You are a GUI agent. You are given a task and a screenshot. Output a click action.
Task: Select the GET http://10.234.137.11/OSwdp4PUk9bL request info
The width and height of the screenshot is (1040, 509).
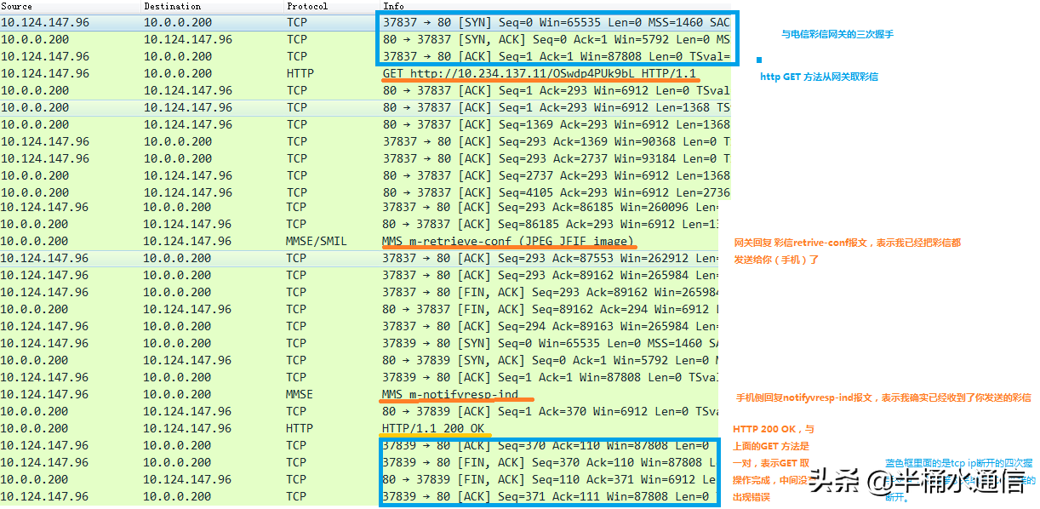pyautogui.click(x=540, y=73)
